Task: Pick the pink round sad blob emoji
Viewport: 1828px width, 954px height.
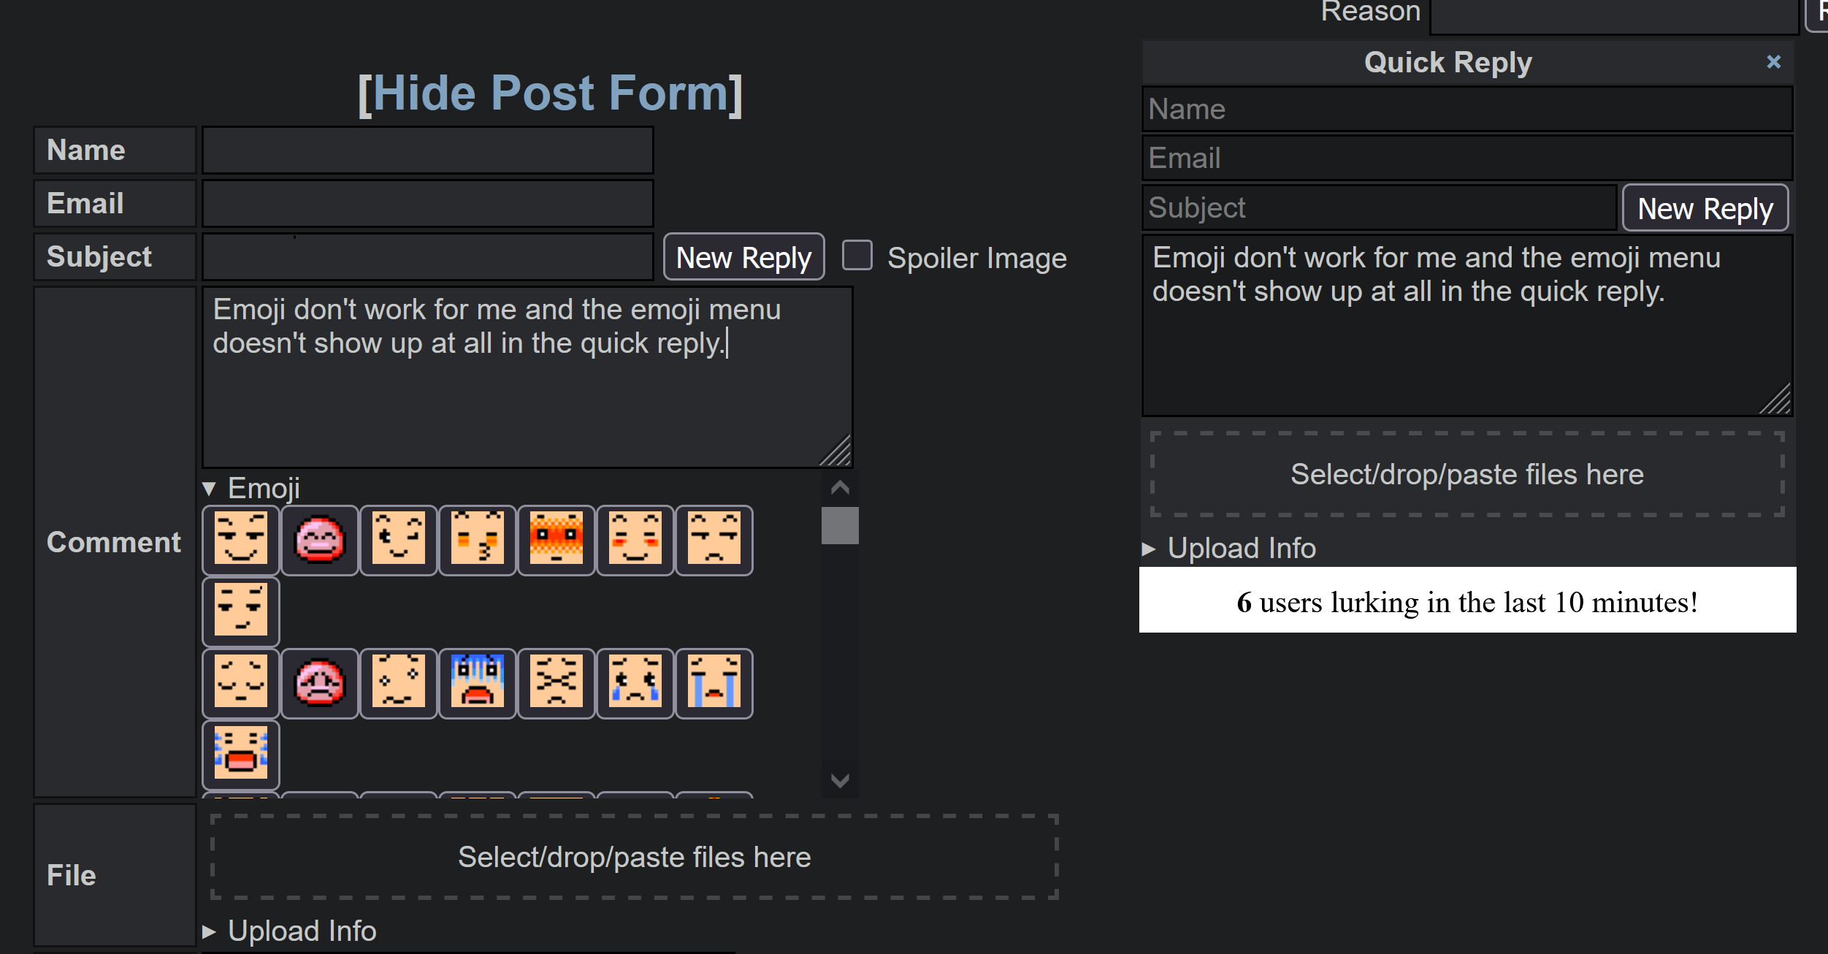Action: pyautogui.click(x=320, y=683)
